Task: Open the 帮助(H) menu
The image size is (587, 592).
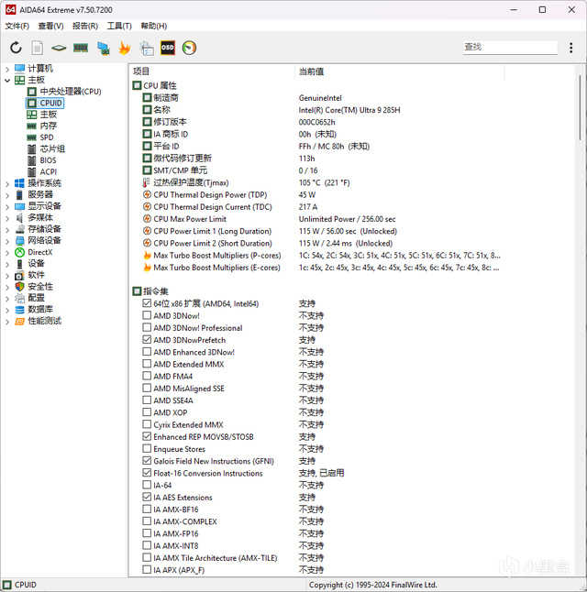Action: click(153, 26)
